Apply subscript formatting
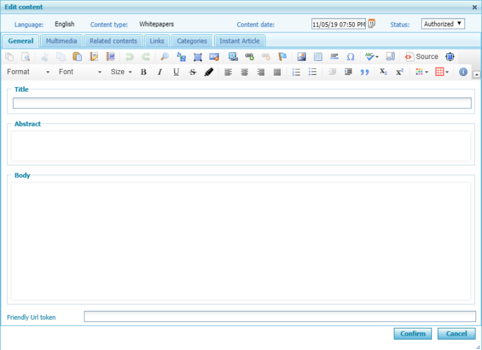Image resolution: width=482 pixels, height=350 pixels. click(383, 72)
